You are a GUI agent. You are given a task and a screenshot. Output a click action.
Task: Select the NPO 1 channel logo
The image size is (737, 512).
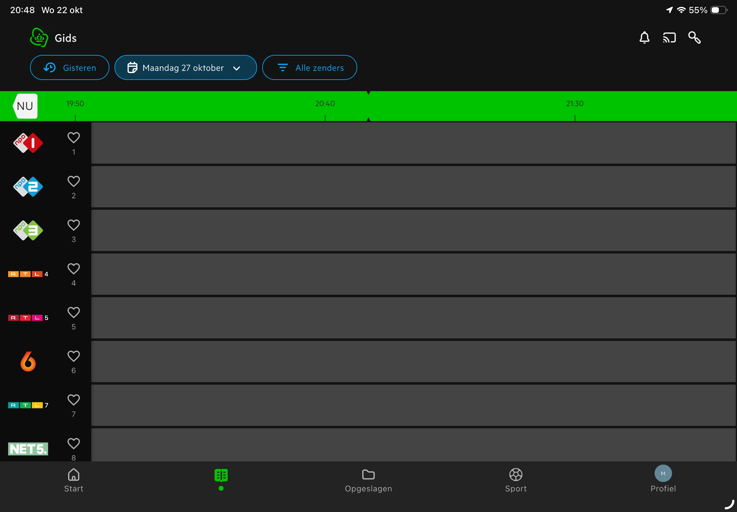click(28, 143)
